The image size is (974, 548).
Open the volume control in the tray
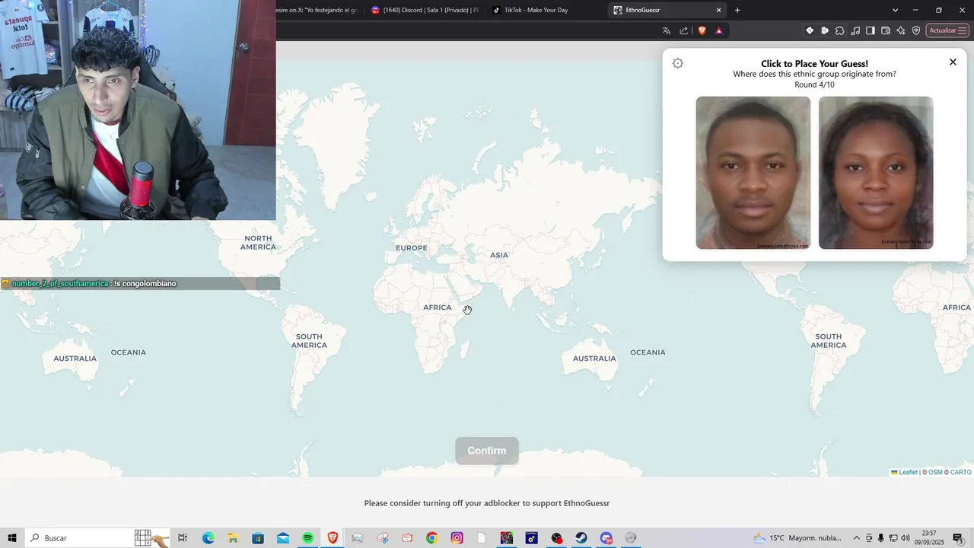905,538
